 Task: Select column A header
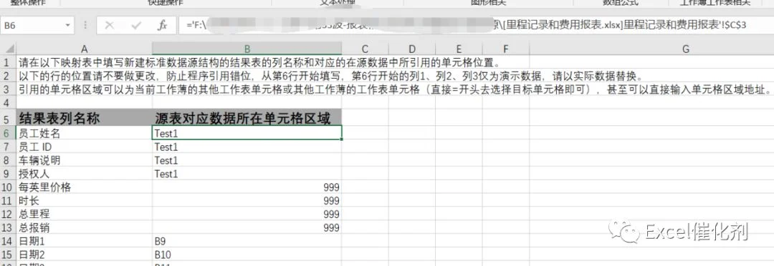[x=85, y=49]
